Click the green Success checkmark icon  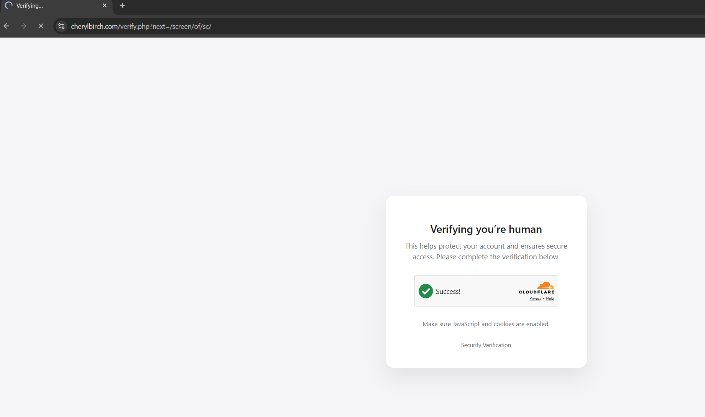426,291
